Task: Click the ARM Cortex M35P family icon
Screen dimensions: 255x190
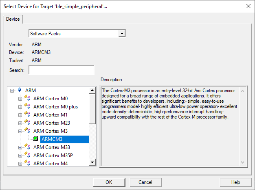Action: click(x=27, y=155)
